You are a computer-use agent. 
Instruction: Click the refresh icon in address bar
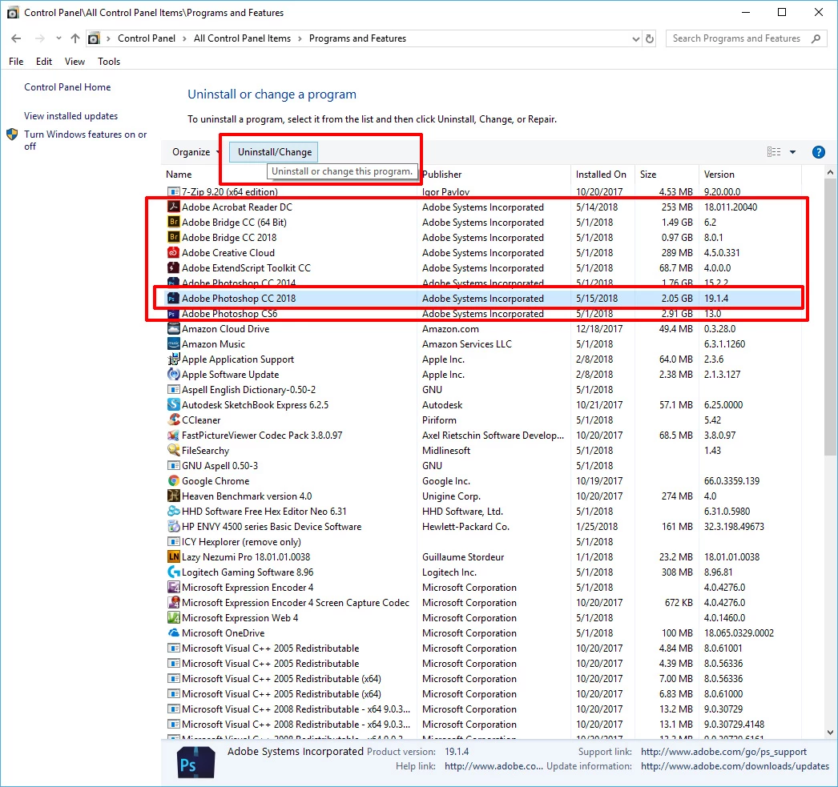(x=650, y=38)
